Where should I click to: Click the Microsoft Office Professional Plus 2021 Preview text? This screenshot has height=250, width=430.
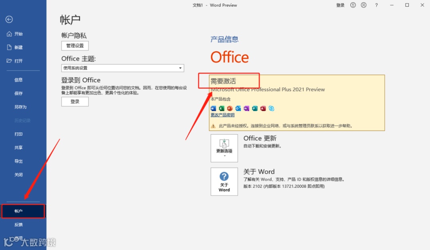268,90
